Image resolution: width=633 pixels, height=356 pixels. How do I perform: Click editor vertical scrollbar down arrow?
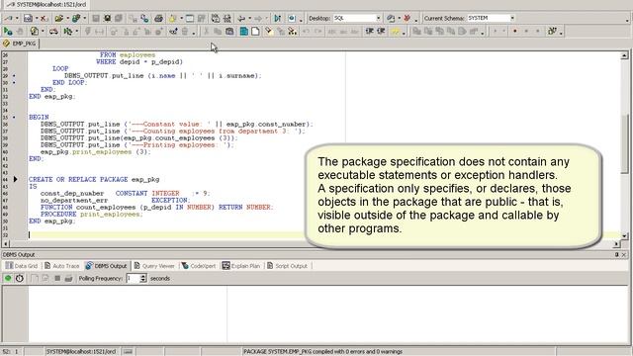624,235
